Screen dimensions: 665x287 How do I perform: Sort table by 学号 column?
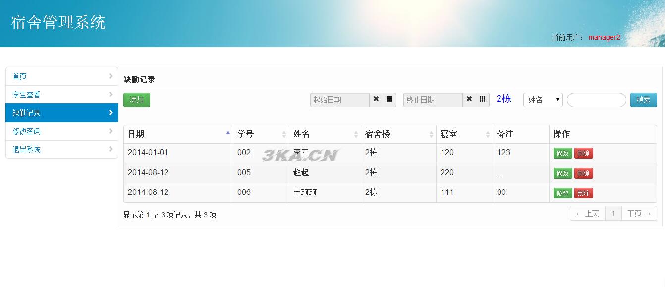coord(261,134)
